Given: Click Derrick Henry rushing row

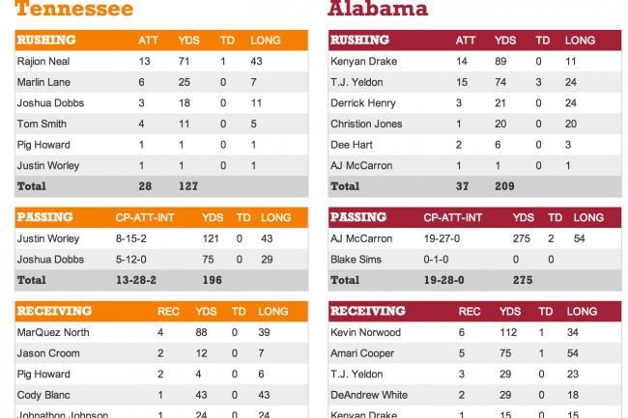Looking at the screenshot, I should point(474,102).
